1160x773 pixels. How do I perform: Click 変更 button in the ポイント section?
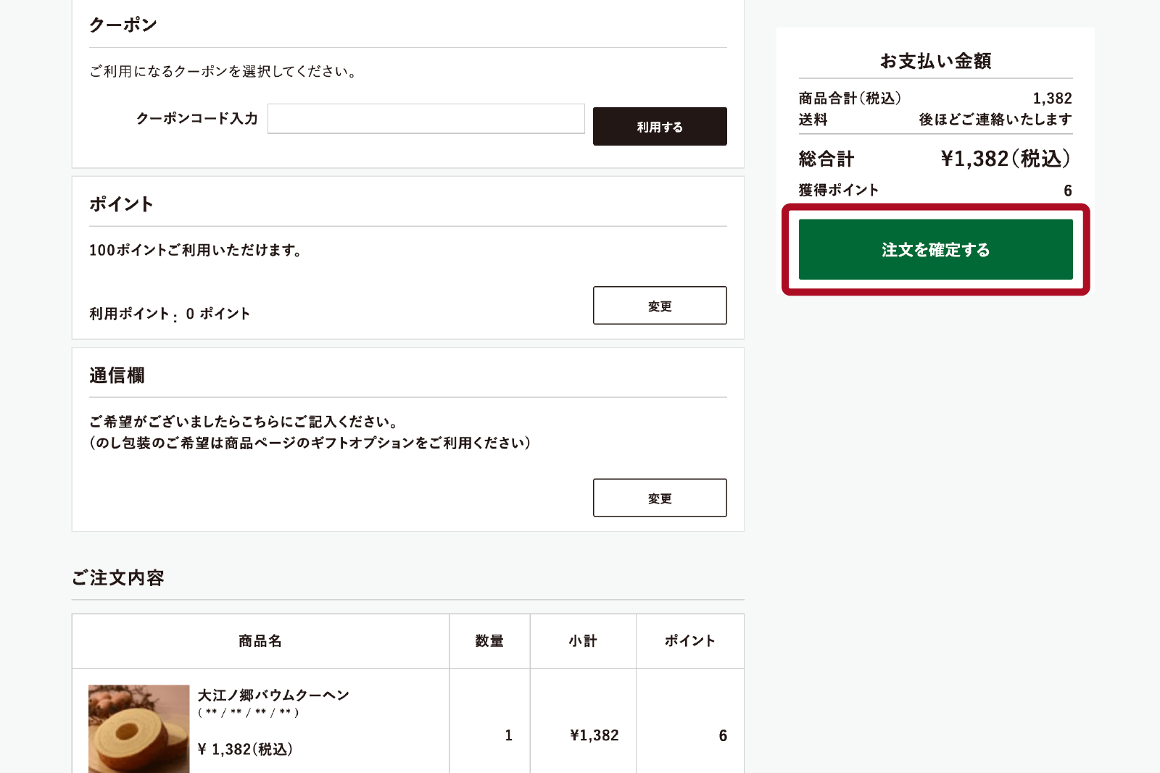[659, 306]
